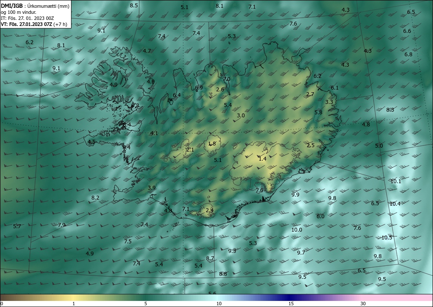The image size is (433, 307).
Task: Select the 9.9 value label
Action: coord(295,194)
